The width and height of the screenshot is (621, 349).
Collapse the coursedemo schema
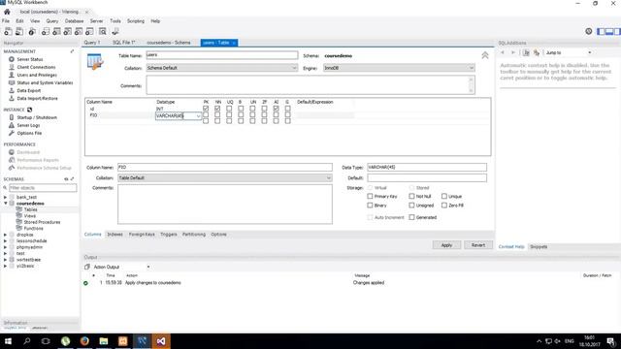(x=5, y=204)
